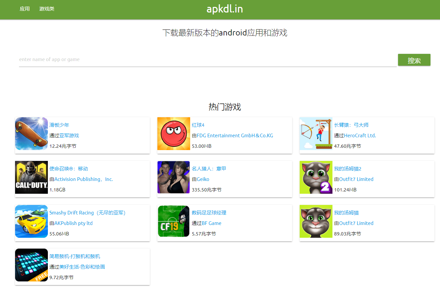Open the 我的汤姆猫2 title link
The image size is (440, 288).
[x=348, y=169]
